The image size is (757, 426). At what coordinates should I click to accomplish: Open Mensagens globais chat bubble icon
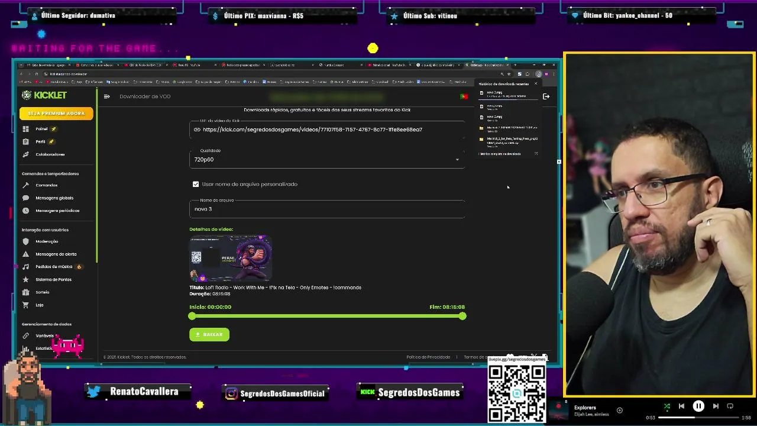(25, 198)
